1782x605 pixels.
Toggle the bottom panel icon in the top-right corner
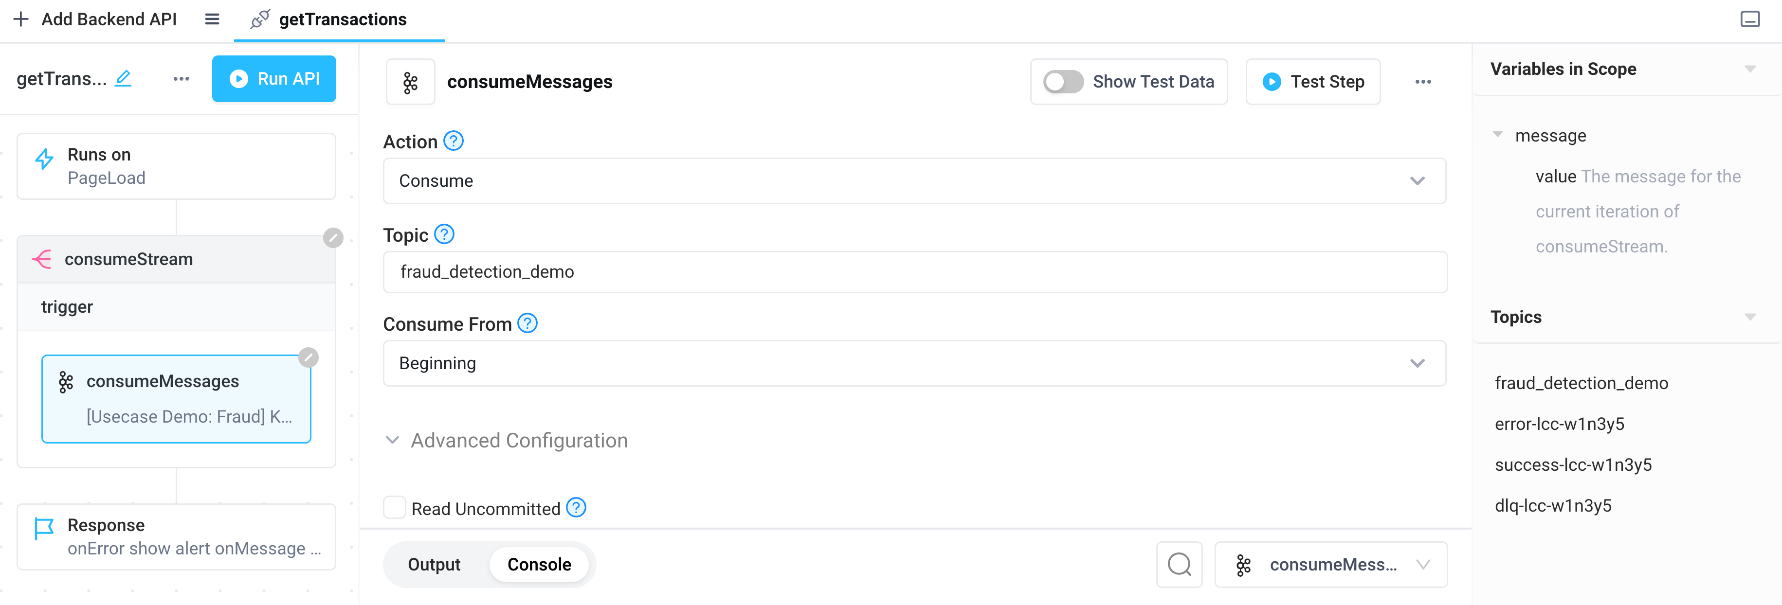[x=1749, y=19]
